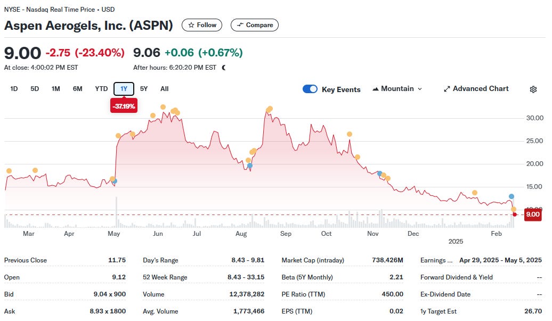Click the Bid value 9.04 x 900
Screen dimensions: 552x321
click(109, 294)
